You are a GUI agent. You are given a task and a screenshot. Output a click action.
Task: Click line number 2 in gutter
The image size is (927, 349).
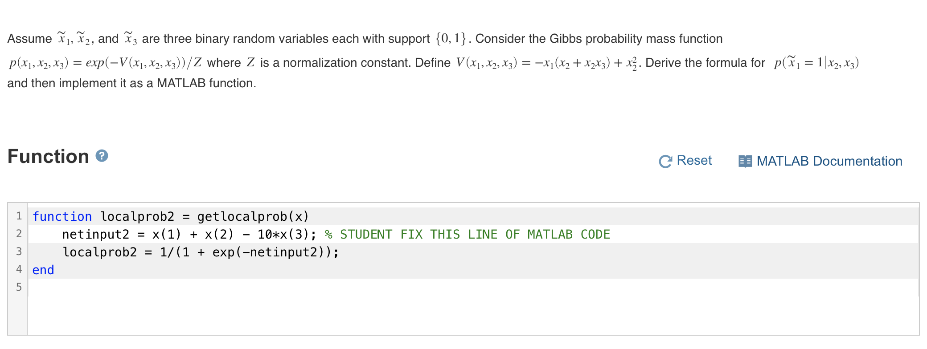(x=19, y=234)
